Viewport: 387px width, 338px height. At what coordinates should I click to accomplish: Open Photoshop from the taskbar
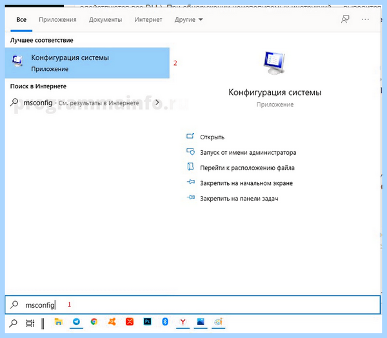pos(147,321)
